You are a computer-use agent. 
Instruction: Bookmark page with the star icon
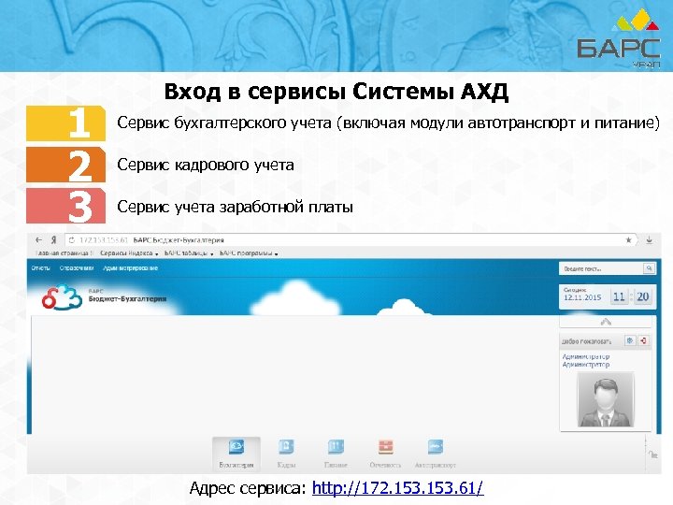pos(628,240)
